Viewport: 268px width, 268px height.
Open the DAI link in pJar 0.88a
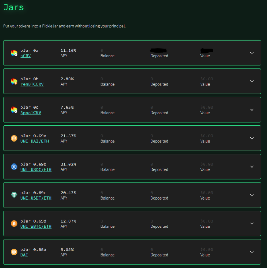click(24, 255)
